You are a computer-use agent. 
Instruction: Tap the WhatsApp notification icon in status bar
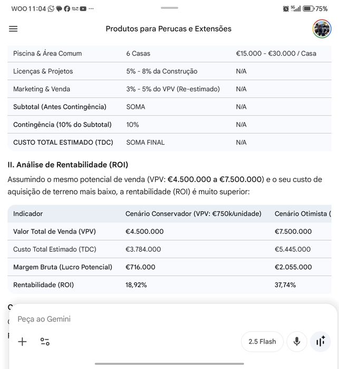(x=51, y=9)
